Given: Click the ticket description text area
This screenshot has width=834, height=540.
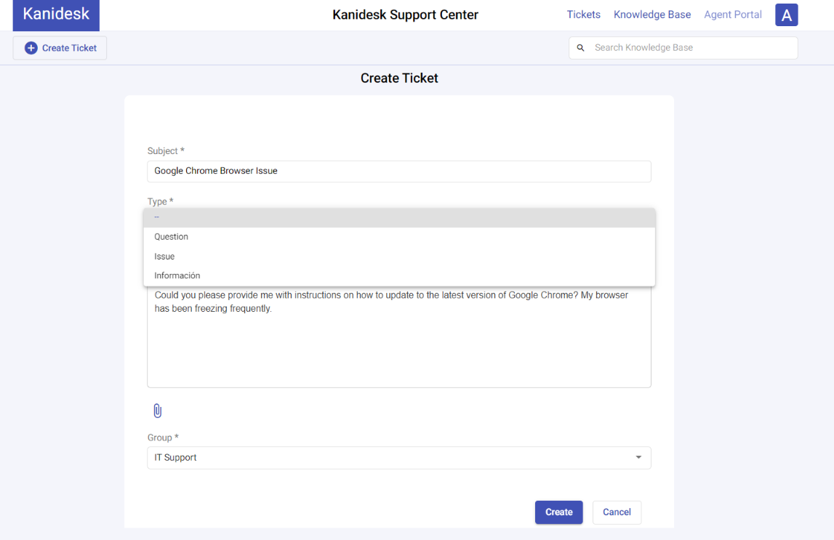Looking at the screenshot, I should (x=399, y=342).
